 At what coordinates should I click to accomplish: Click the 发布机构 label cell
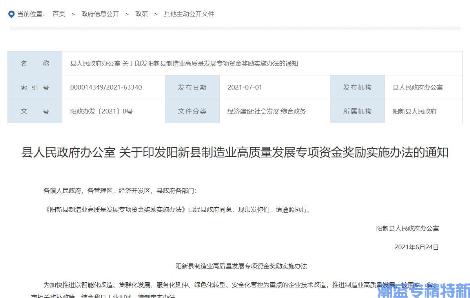pyautogui.click(x=357, y=87)
